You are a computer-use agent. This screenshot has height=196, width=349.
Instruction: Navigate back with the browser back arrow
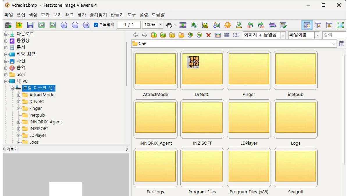(136, 35)
